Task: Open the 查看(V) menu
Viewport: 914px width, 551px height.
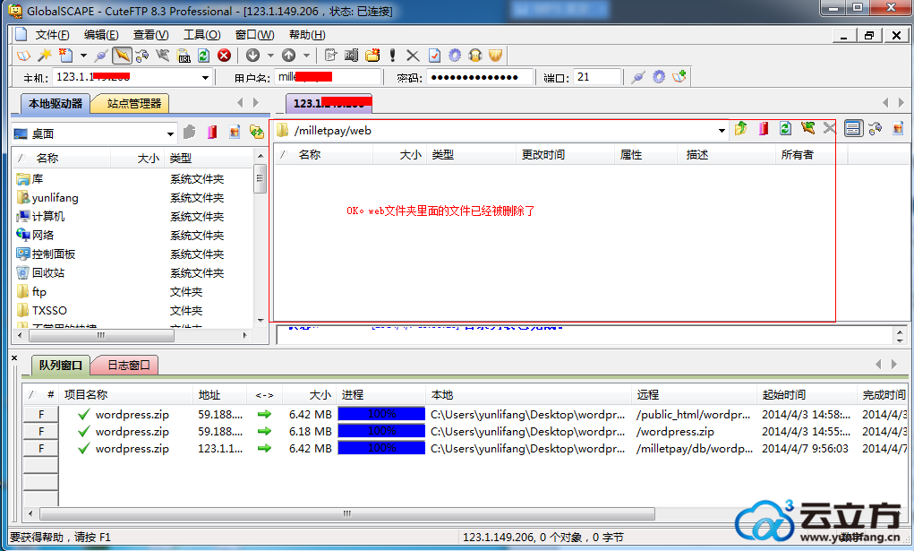Action: pyautogui.click(x=151, y=35)
